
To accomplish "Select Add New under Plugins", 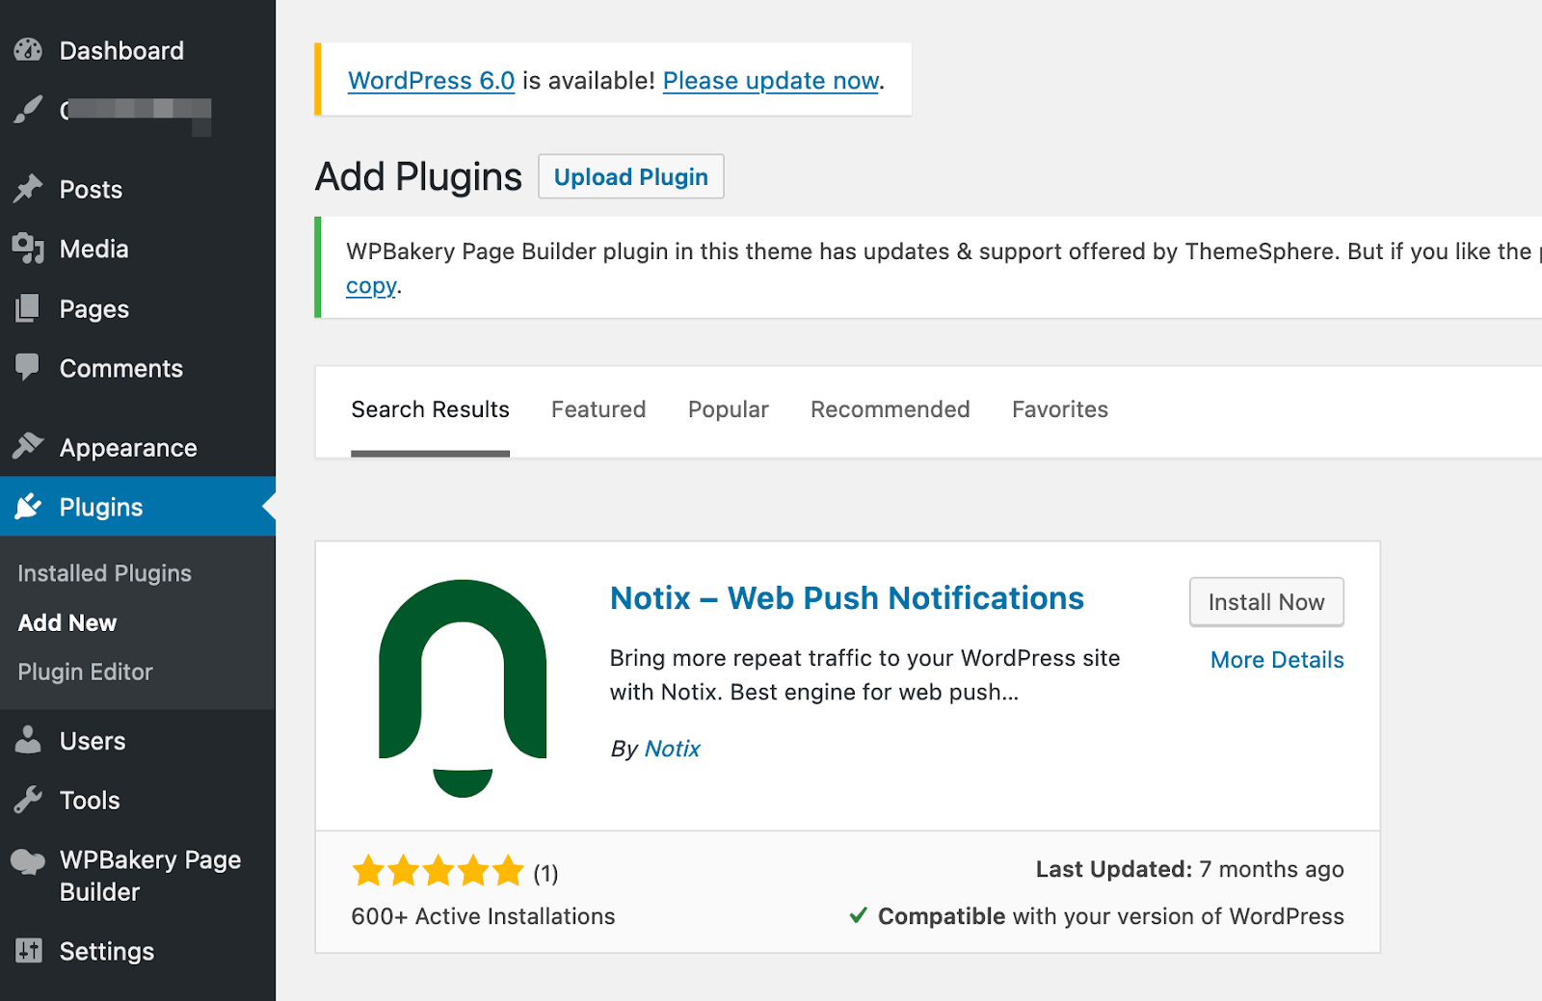I will point(67,622).
